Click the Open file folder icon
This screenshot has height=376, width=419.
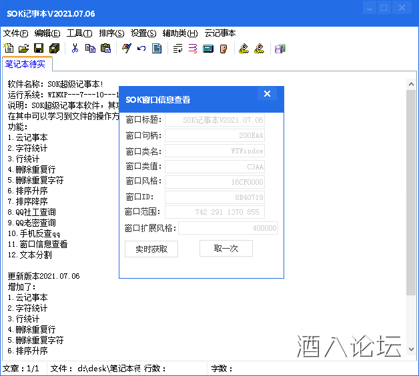pos(24,49)
